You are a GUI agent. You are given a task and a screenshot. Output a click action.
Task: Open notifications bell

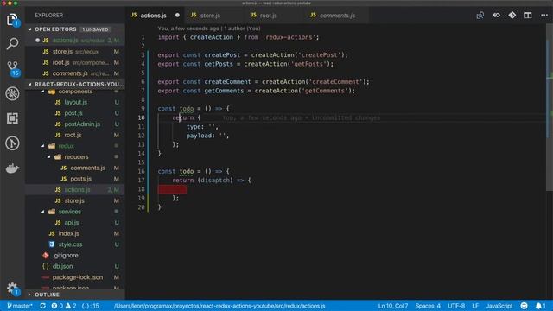(x=540, y=306)
